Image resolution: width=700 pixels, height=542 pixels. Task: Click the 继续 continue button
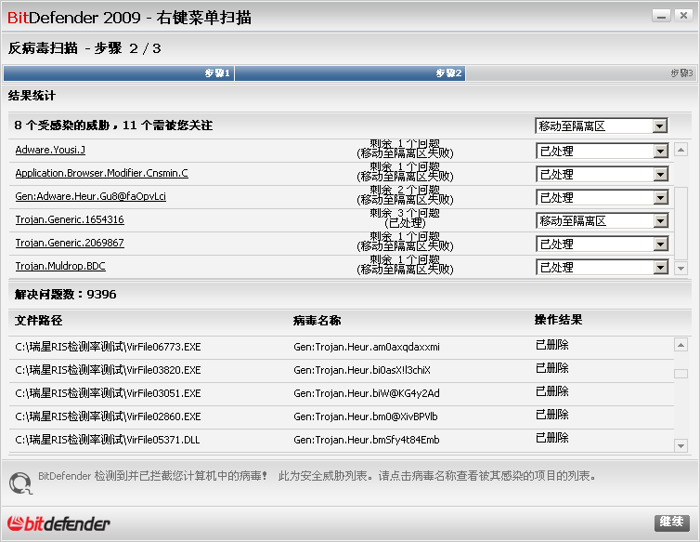pos(672,522)
